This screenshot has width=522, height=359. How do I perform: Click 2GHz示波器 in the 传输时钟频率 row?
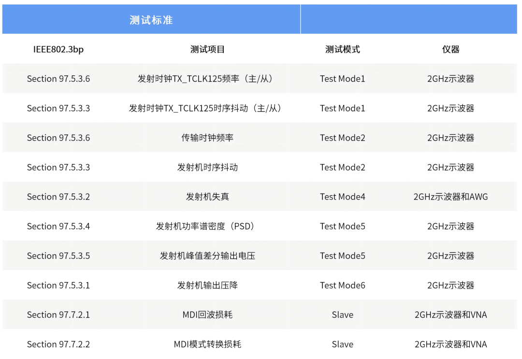pyautogui.click(x=451, y=137)
